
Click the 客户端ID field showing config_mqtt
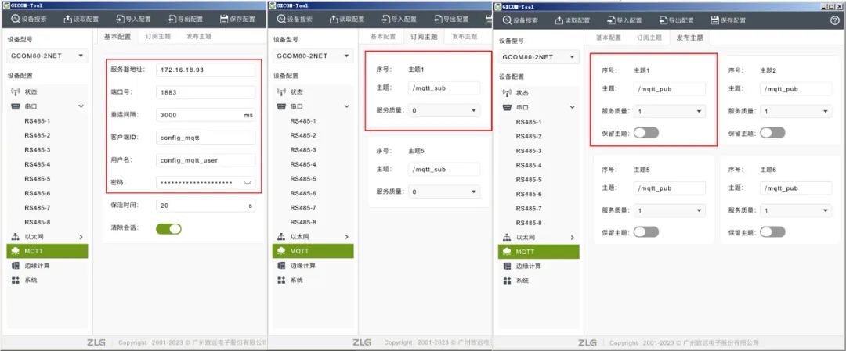pos(205,138)
